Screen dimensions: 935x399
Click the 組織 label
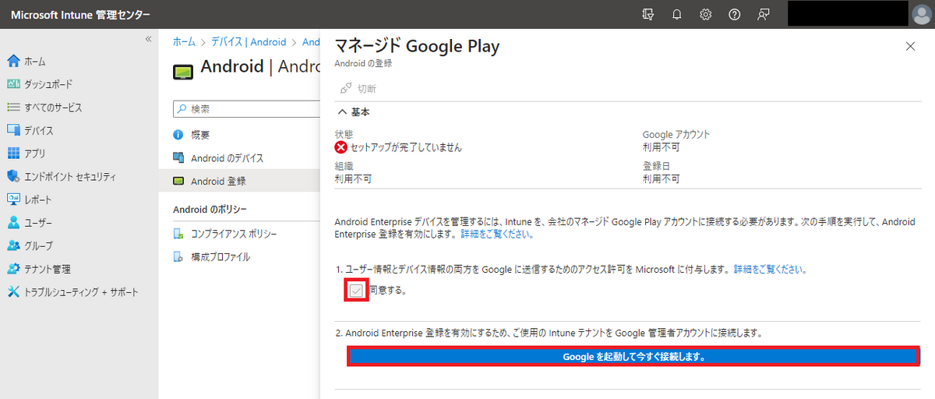(344, 166)
